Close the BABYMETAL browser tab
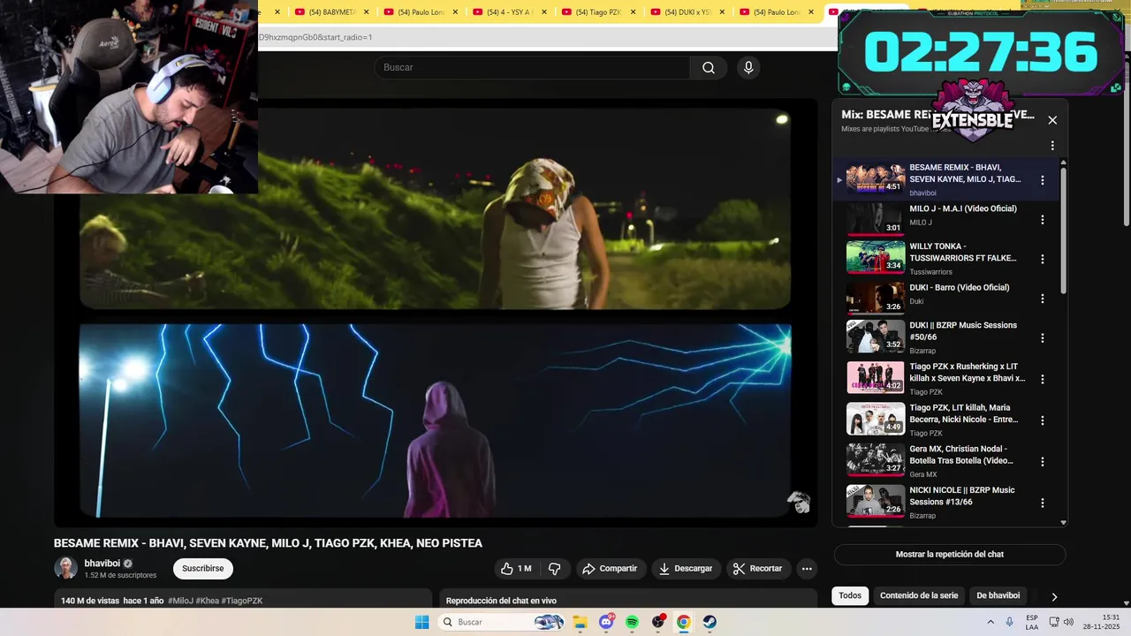Screen dimensions: 1131x636 [x=367, y=12]
